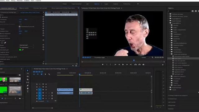
Task: Reset the key color parameter
Action: click(x=44, y=49)
